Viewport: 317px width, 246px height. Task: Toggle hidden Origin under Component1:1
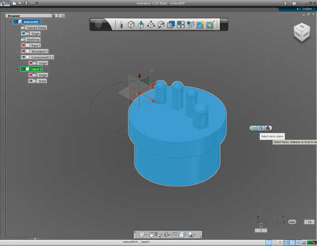point(31,63)
